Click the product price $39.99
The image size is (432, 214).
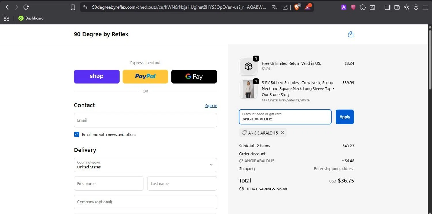(348, 83)
